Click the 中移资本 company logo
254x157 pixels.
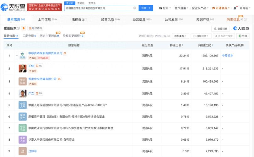[x=23, y=56]
